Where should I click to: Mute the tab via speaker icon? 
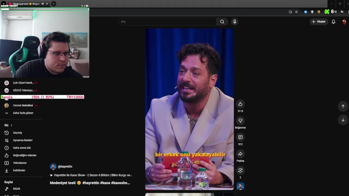(x=43, y=4)
